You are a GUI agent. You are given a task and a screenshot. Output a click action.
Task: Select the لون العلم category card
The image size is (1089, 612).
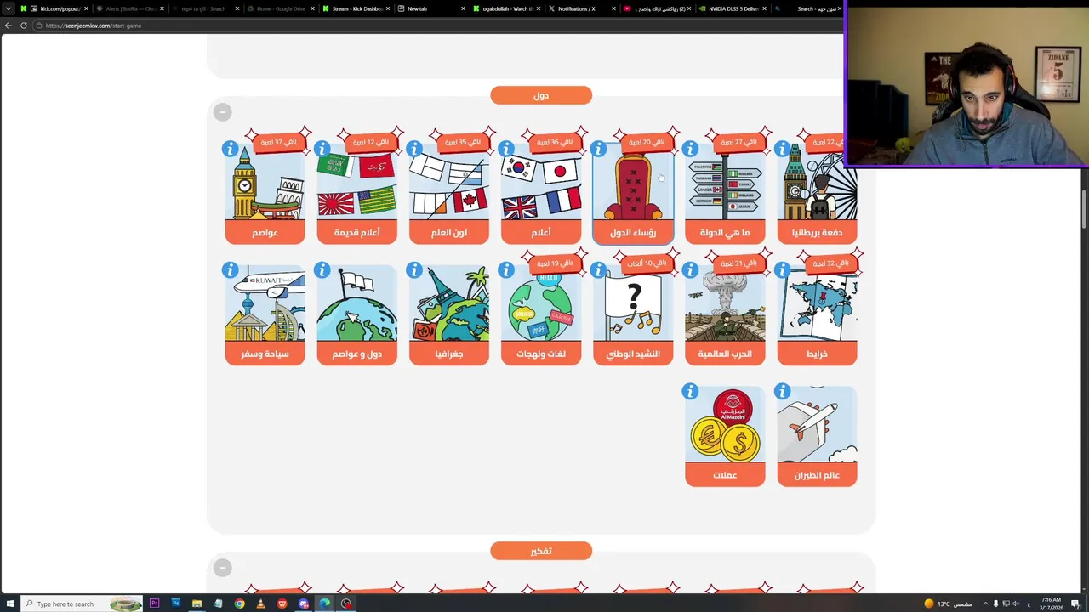448,194
